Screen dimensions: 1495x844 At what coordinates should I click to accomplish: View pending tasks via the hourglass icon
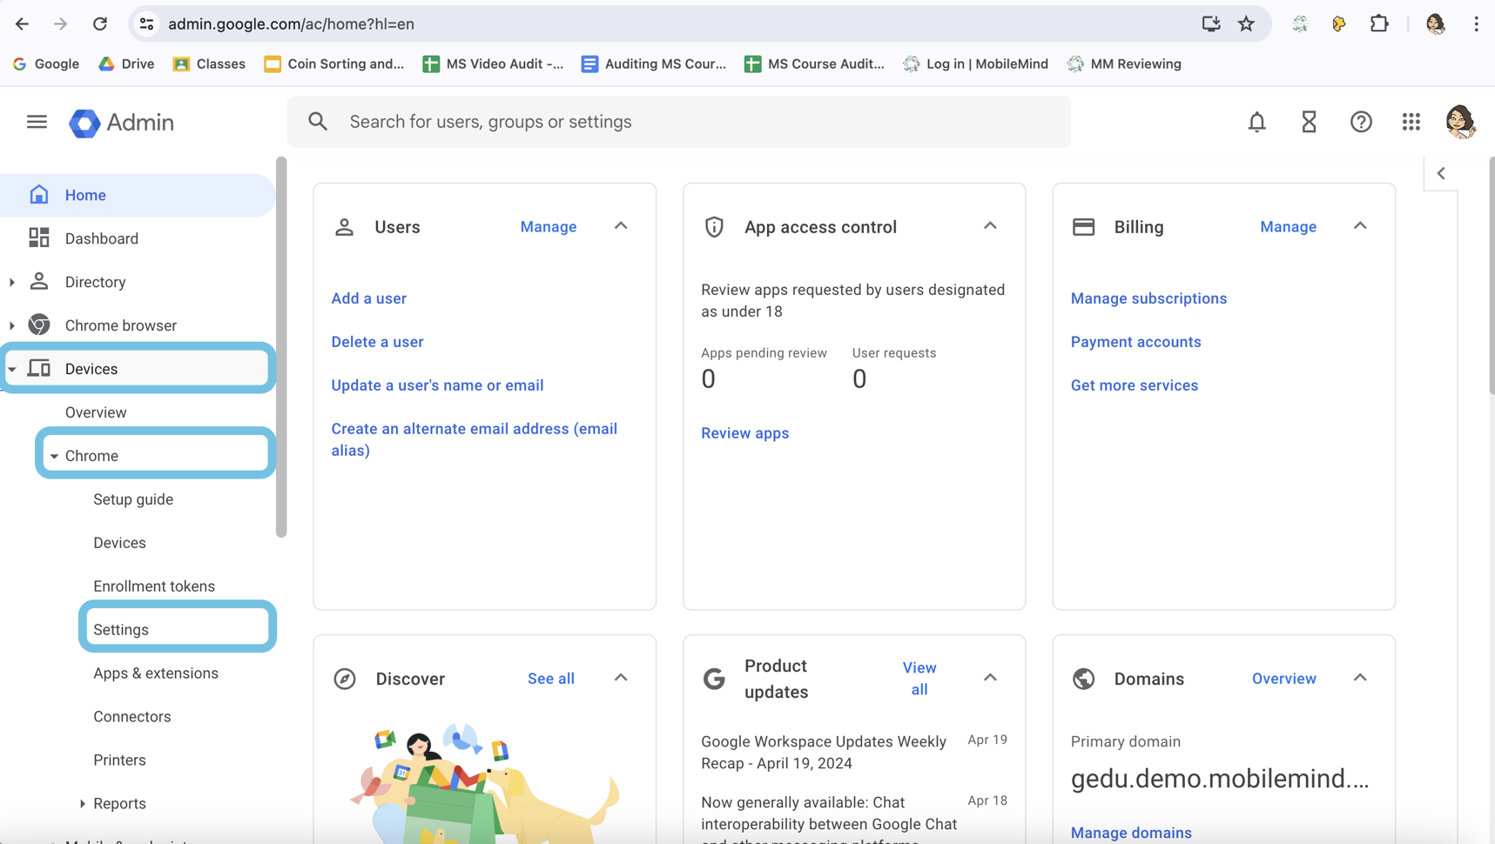pos(1309,122)
